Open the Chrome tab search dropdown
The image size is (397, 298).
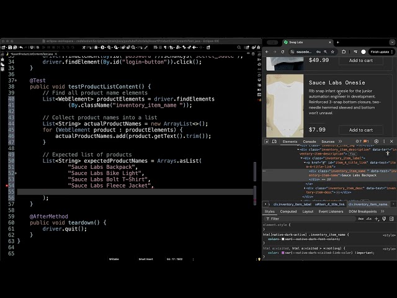coord(392,42)
